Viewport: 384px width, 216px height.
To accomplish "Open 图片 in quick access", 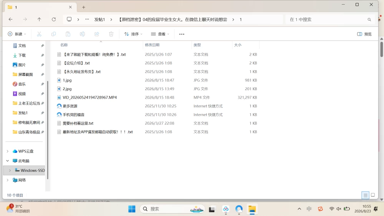I will tap(22, 65).
